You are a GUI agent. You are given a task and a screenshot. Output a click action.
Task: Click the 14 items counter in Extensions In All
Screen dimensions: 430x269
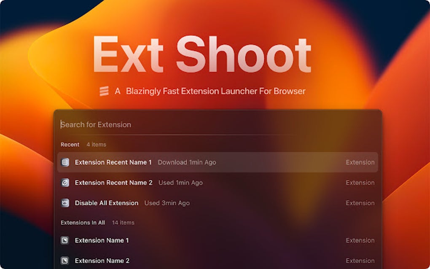click(x=124, y=222)
